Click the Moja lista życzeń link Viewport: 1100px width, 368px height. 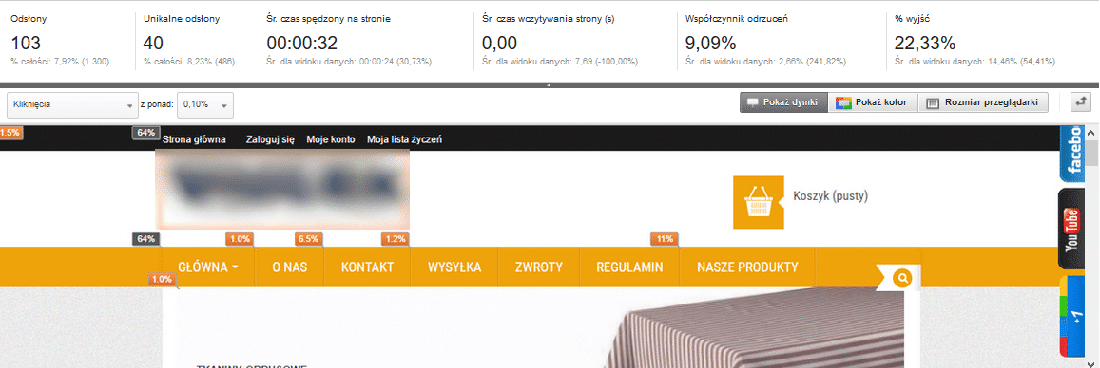[405, 139]
